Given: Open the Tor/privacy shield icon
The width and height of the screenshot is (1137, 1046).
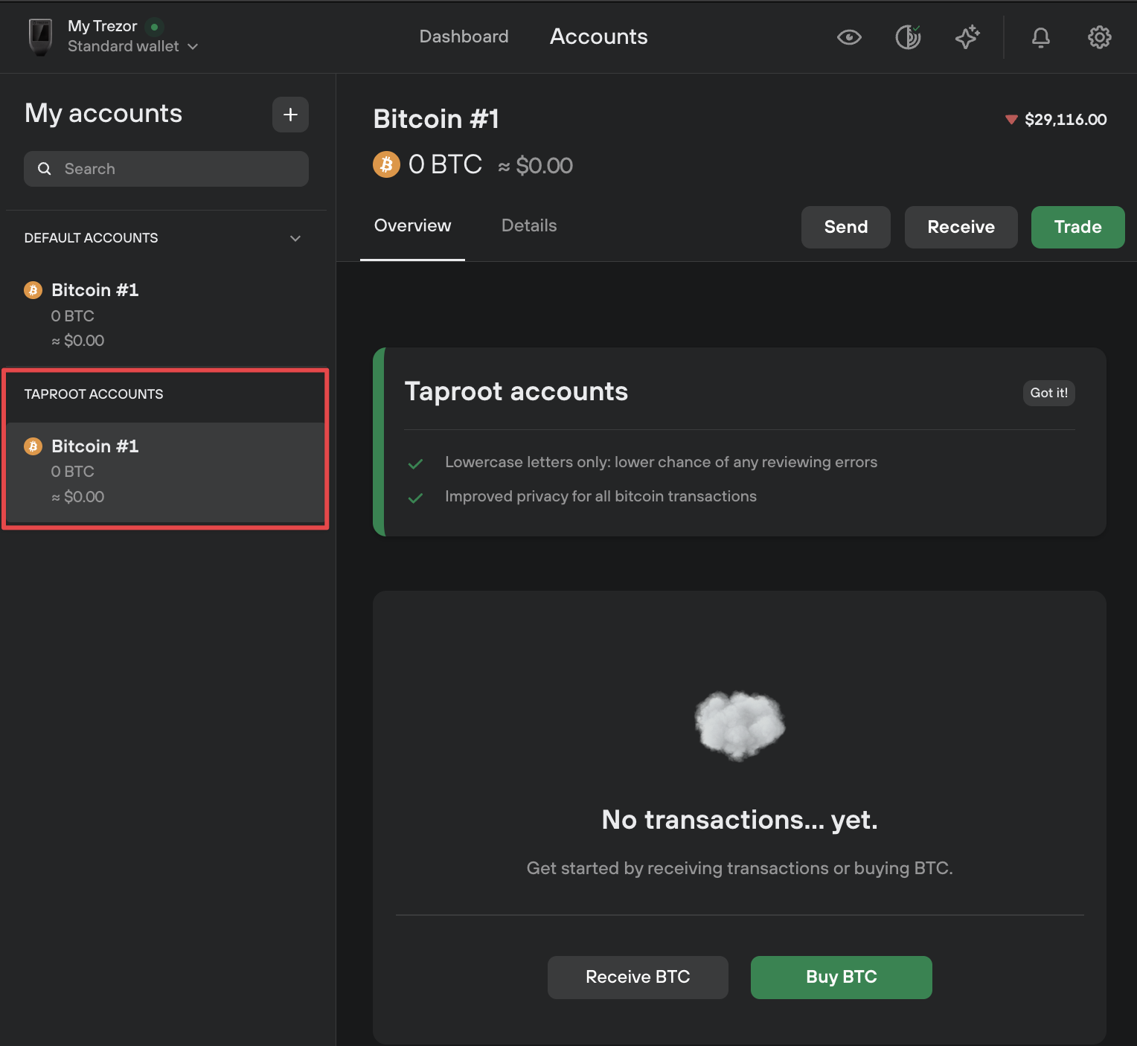Looking at the screenshot, I should (x=908, y=37).
